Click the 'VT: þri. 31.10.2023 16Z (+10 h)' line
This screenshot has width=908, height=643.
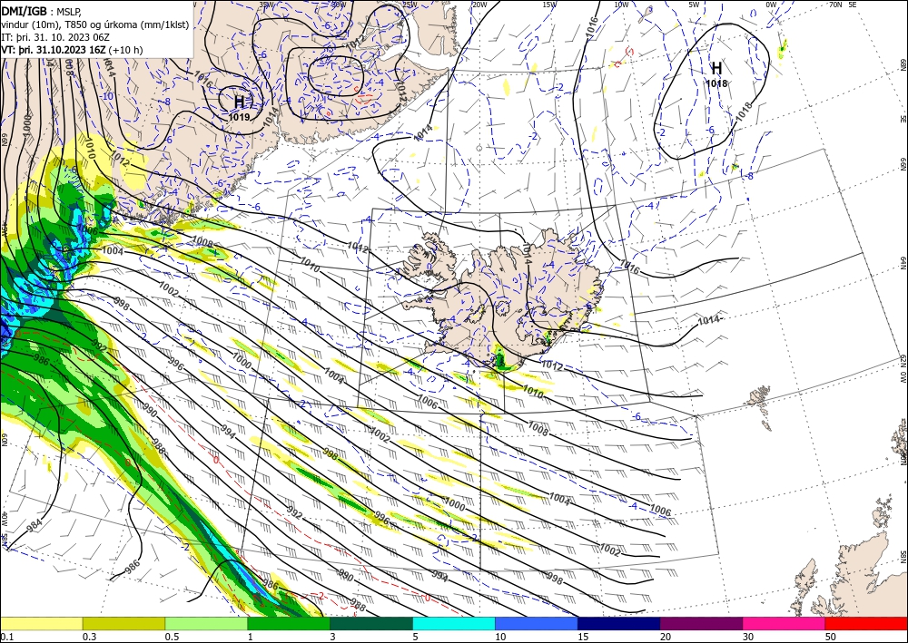pyautogui.click(x=72, y=50)
